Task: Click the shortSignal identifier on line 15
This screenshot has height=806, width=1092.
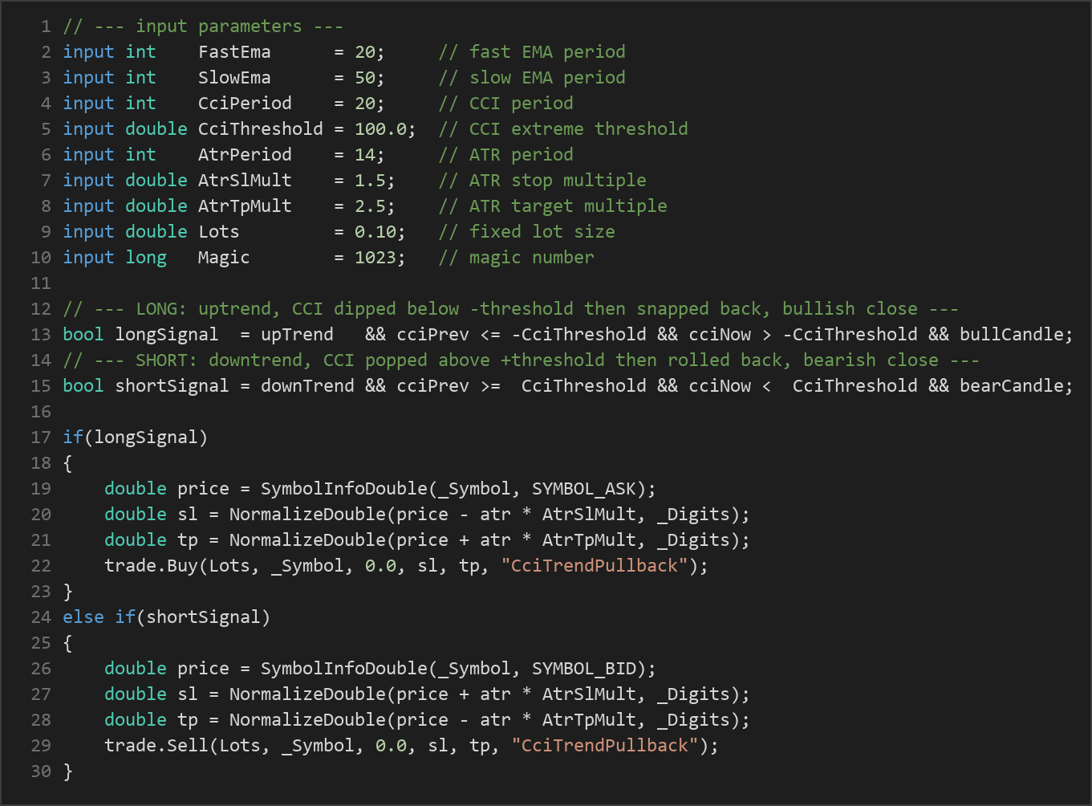Action: (172, 385)
